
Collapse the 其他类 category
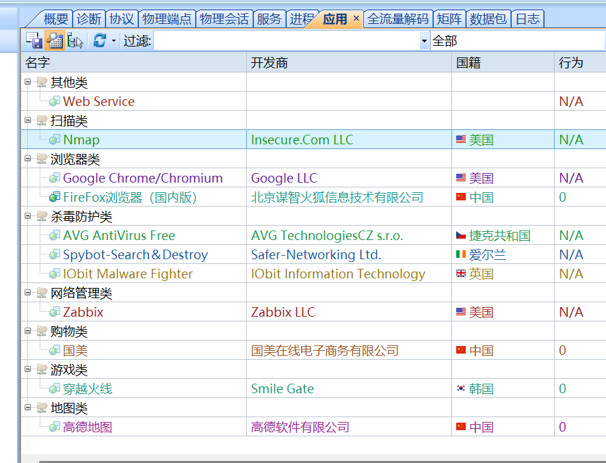click(27, 82)
